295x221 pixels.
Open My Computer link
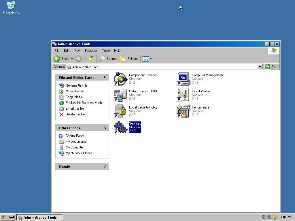[x=75, y=147]
